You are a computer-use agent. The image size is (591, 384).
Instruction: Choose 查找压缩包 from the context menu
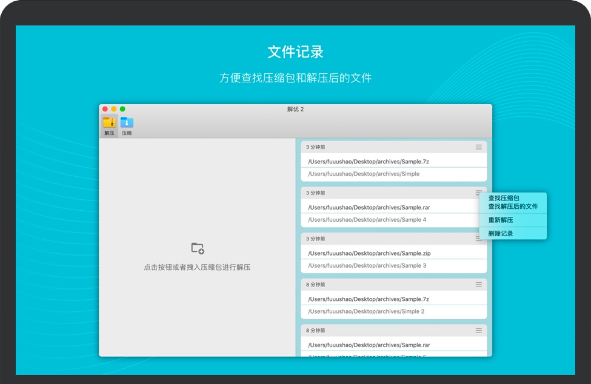504,198
